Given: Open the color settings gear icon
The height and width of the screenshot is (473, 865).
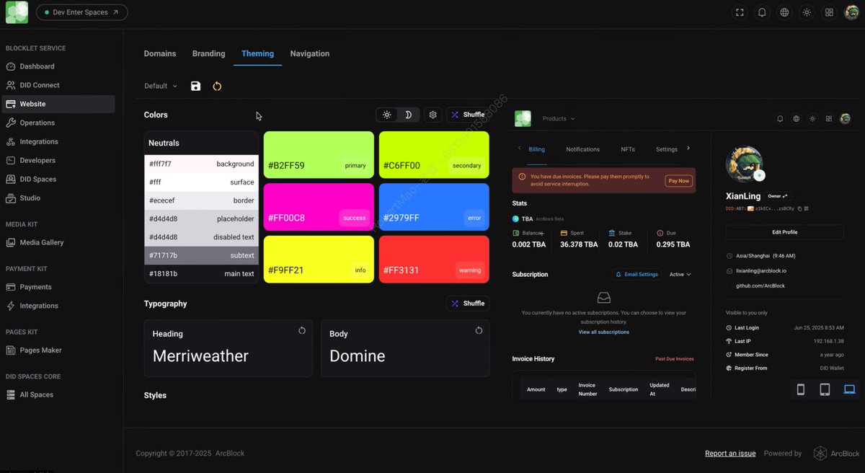Looking at the screenshot, I should click(432, 115).
